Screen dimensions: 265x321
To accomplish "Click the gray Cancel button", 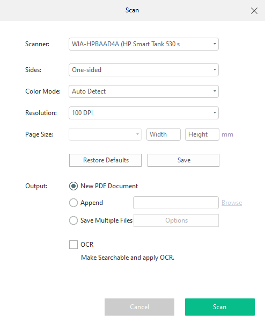I will tap(139, 307).
